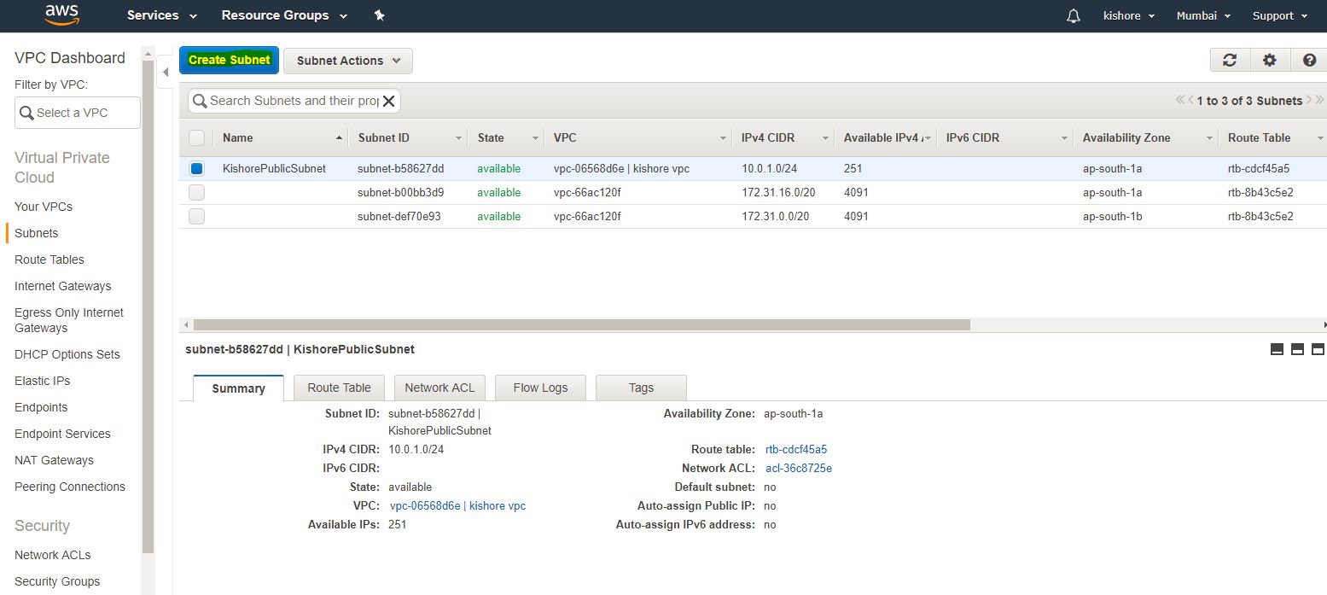
Task: Open the notifications bell icon
Action: point(1074,16)
